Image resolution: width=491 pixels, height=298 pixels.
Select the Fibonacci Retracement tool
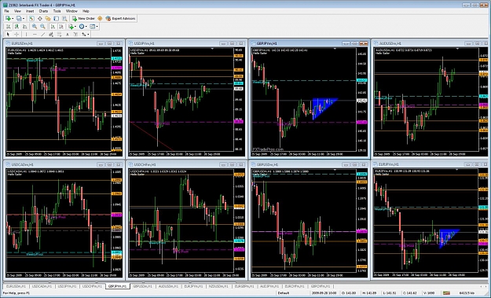(x=59, y=34)
